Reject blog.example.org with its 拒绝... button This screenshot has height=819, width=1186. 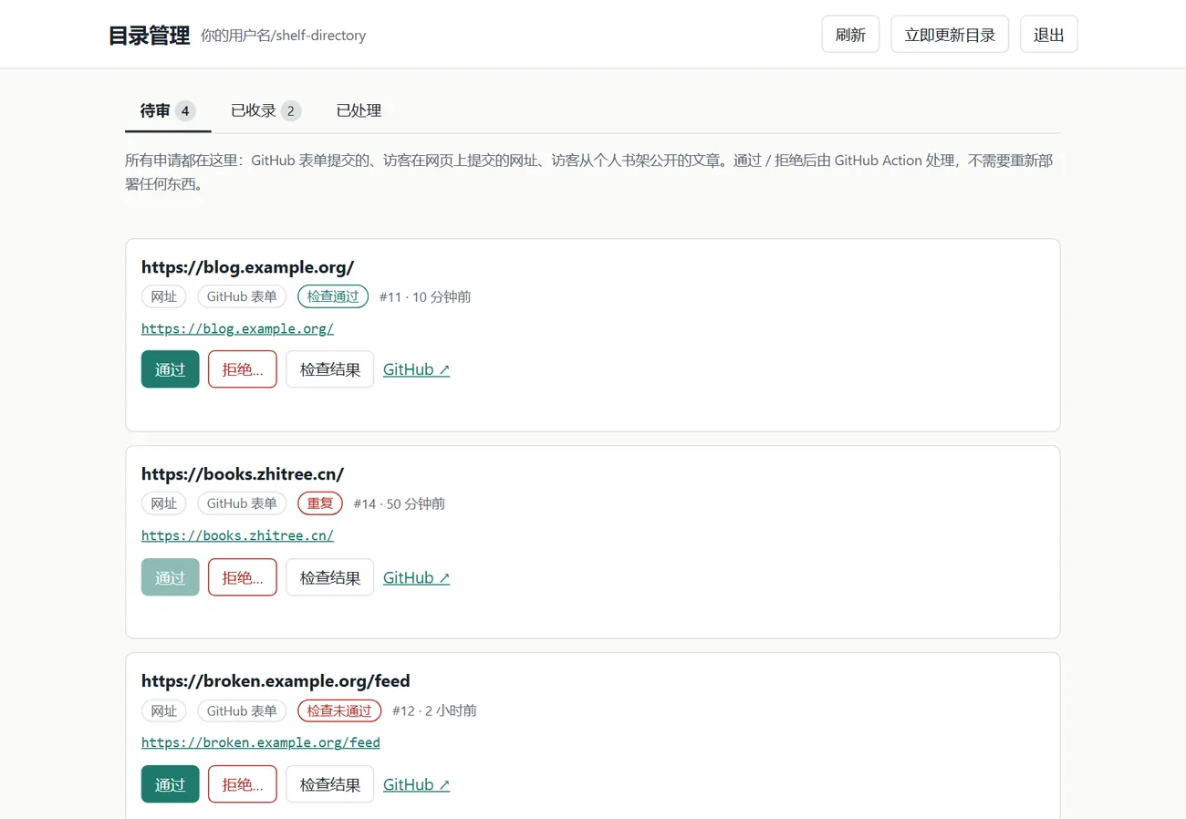click(243, 369)
